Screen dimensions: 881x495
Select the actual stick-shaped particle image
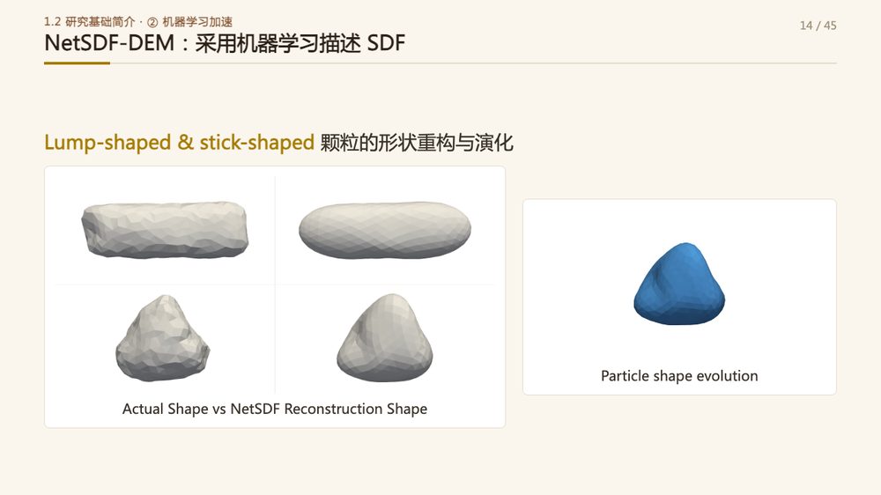[165, 230]
